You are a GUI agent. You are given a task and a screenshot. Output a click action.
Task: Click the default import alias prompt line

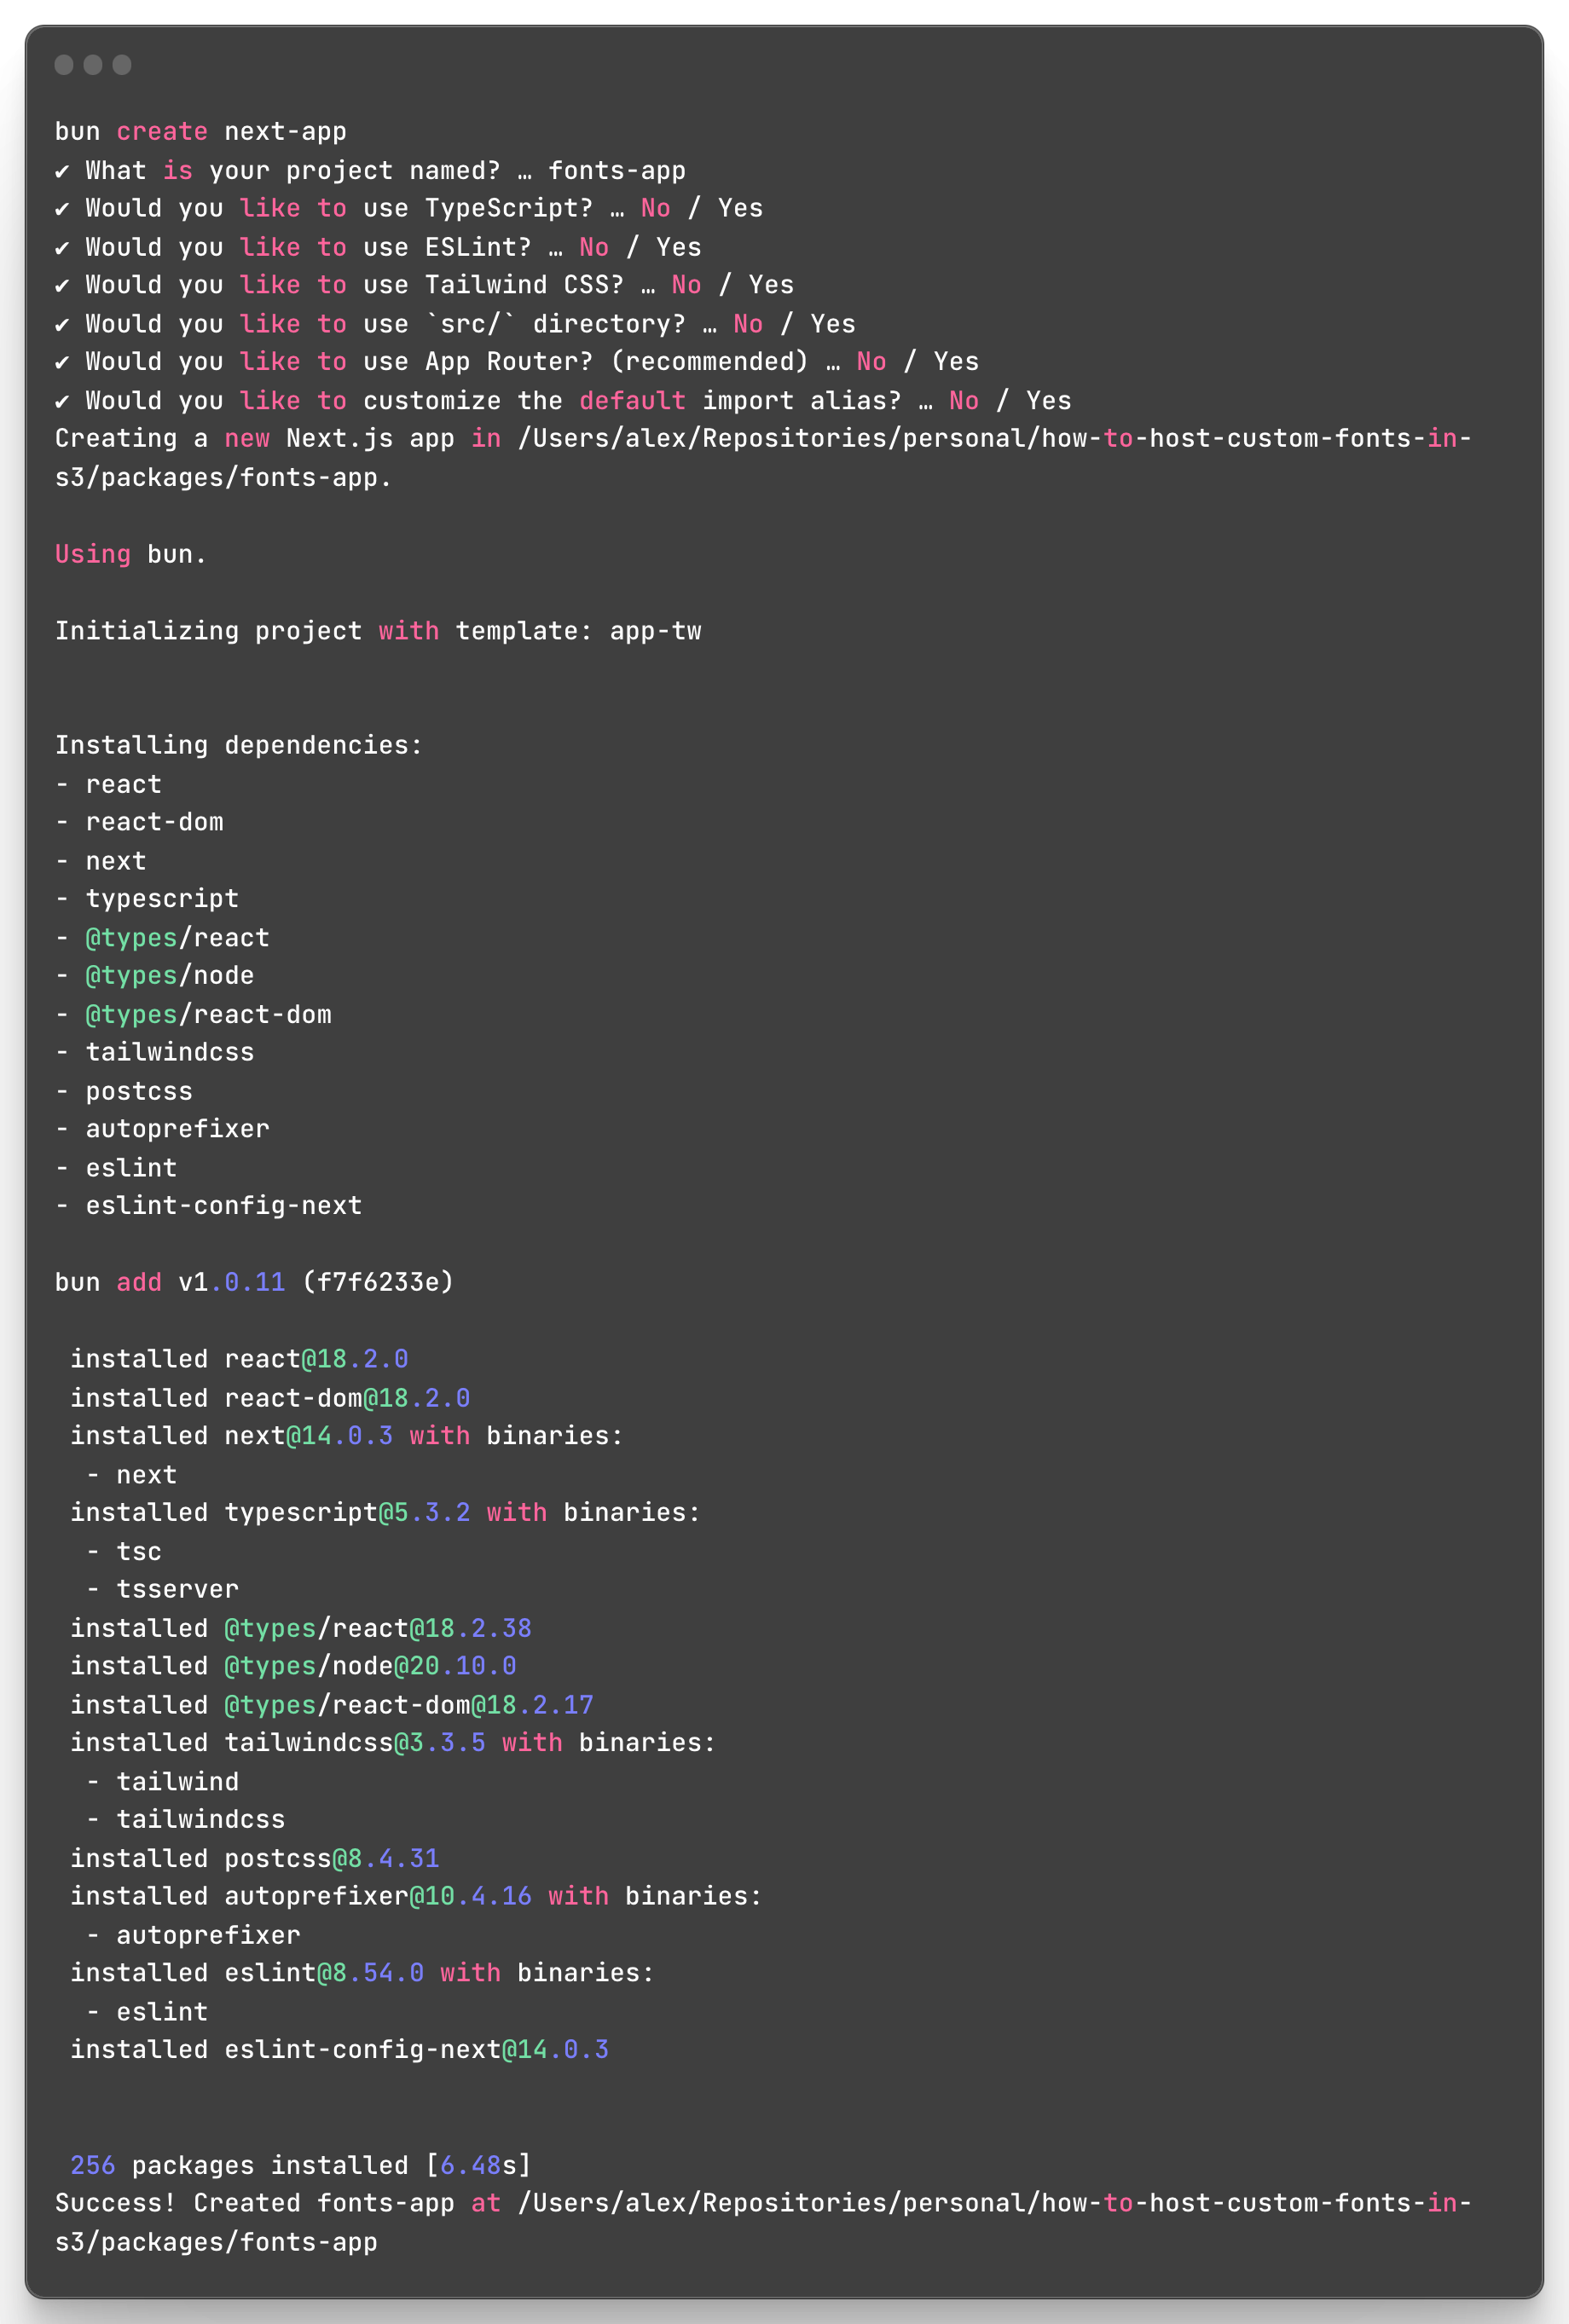(x=563, y=400)
